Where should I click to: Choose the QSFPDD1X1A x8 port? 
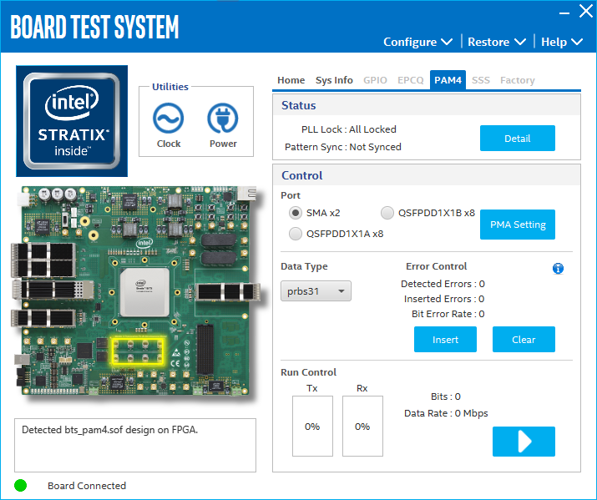[x=296, y=234]
